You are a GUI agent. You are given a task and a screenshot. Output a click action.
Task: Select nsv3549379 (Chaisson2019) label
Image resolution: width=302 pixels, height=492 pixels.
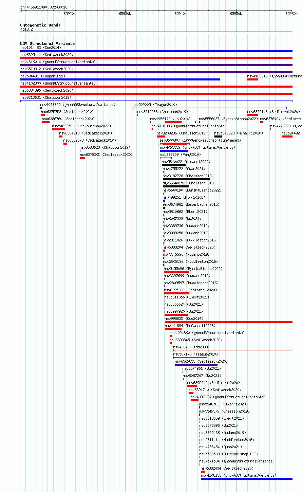(x=224, y=411)
